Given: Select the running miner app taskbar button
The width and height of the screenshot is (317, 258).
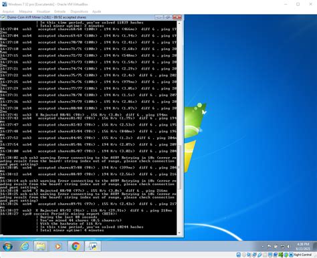Looking at the screenshot, I should coord(93,247).
